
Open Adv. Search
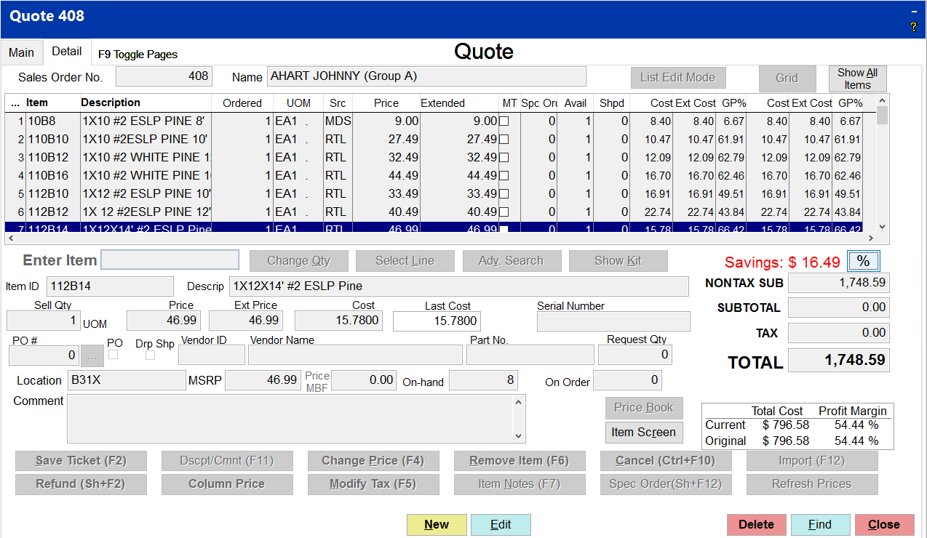[x=512, y=261]
